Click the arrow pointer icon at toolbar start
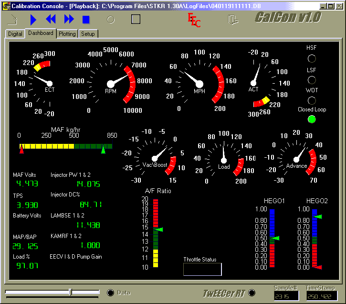Screen dimensions: 346x304 [12, 20]
